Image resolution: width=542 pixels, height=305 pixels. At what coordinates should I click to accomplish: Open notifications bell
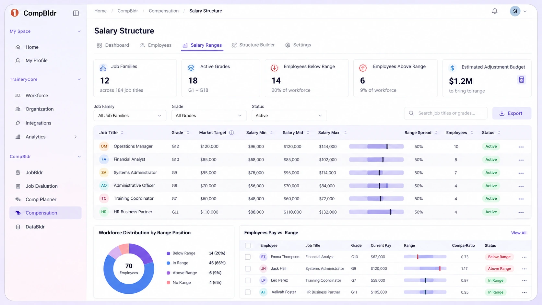tap(495, 11)
